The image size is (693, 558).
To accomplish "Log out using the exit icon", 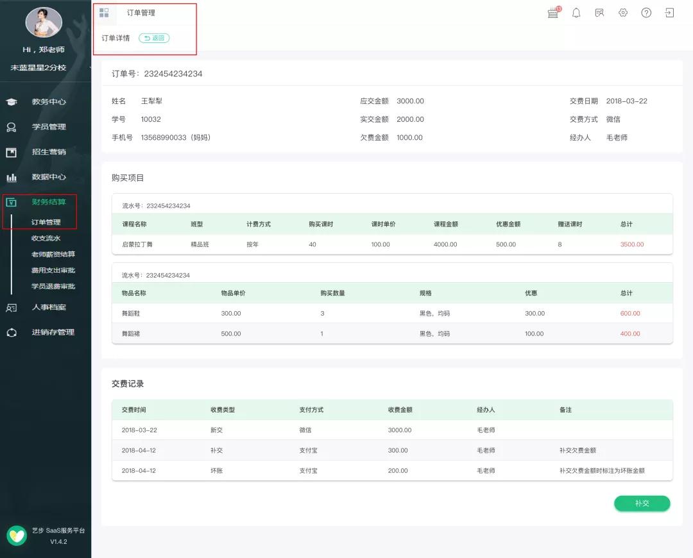I will [x=670, y=13].
